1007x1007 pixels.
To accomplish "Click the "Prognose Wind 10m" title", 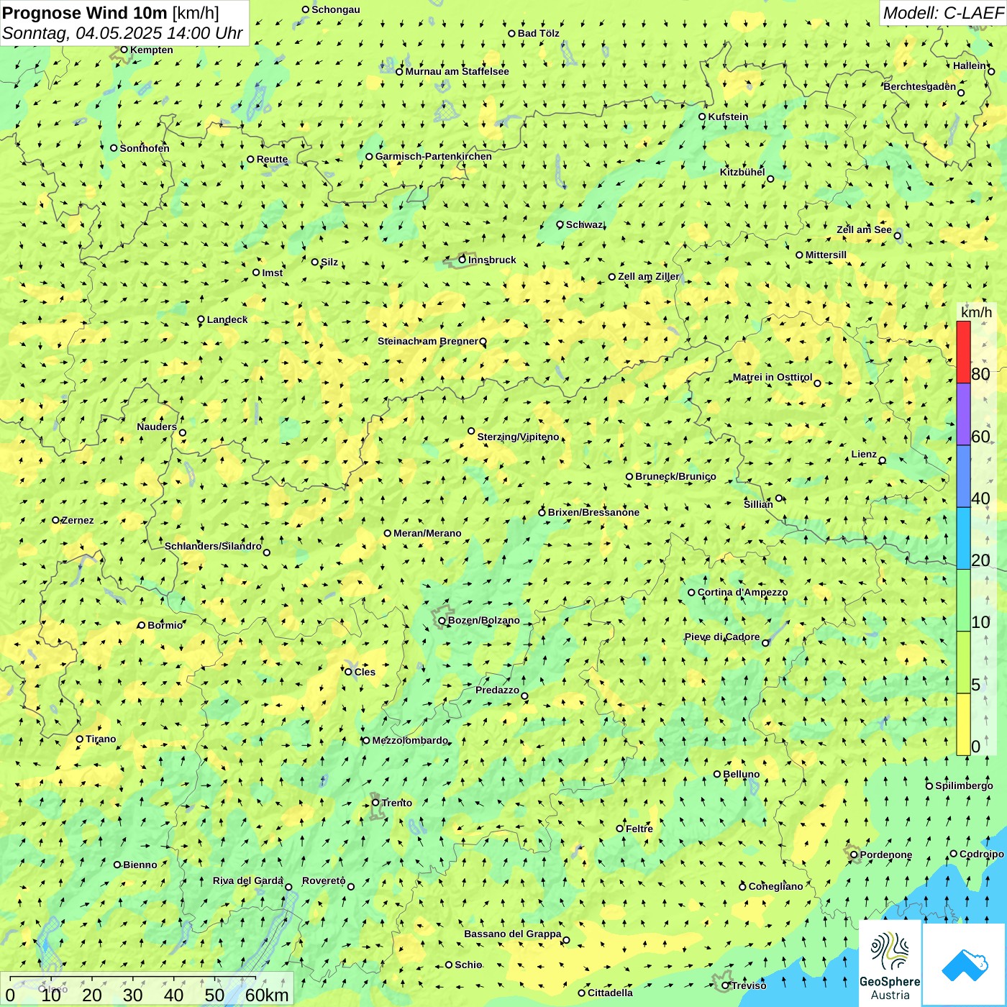I will tap(85, 12).
